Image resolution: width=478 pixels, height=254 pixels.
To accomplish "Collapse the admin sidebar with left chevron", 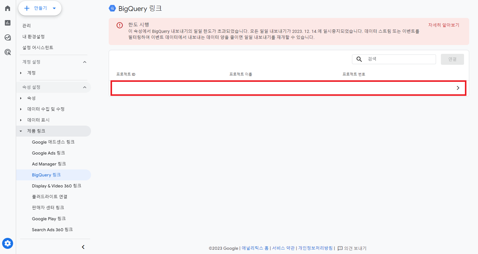I will (83, 247).
